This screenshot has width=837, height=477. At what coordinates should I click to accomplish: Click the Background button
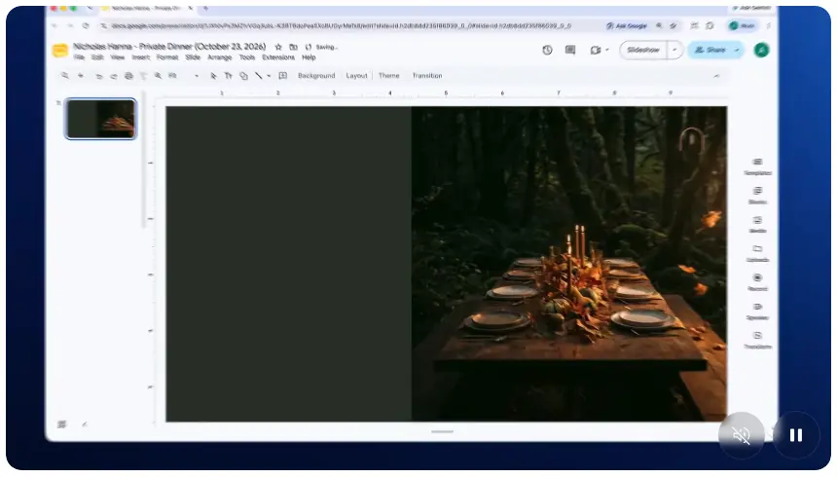pyautogui.click(x=316, y=76)
